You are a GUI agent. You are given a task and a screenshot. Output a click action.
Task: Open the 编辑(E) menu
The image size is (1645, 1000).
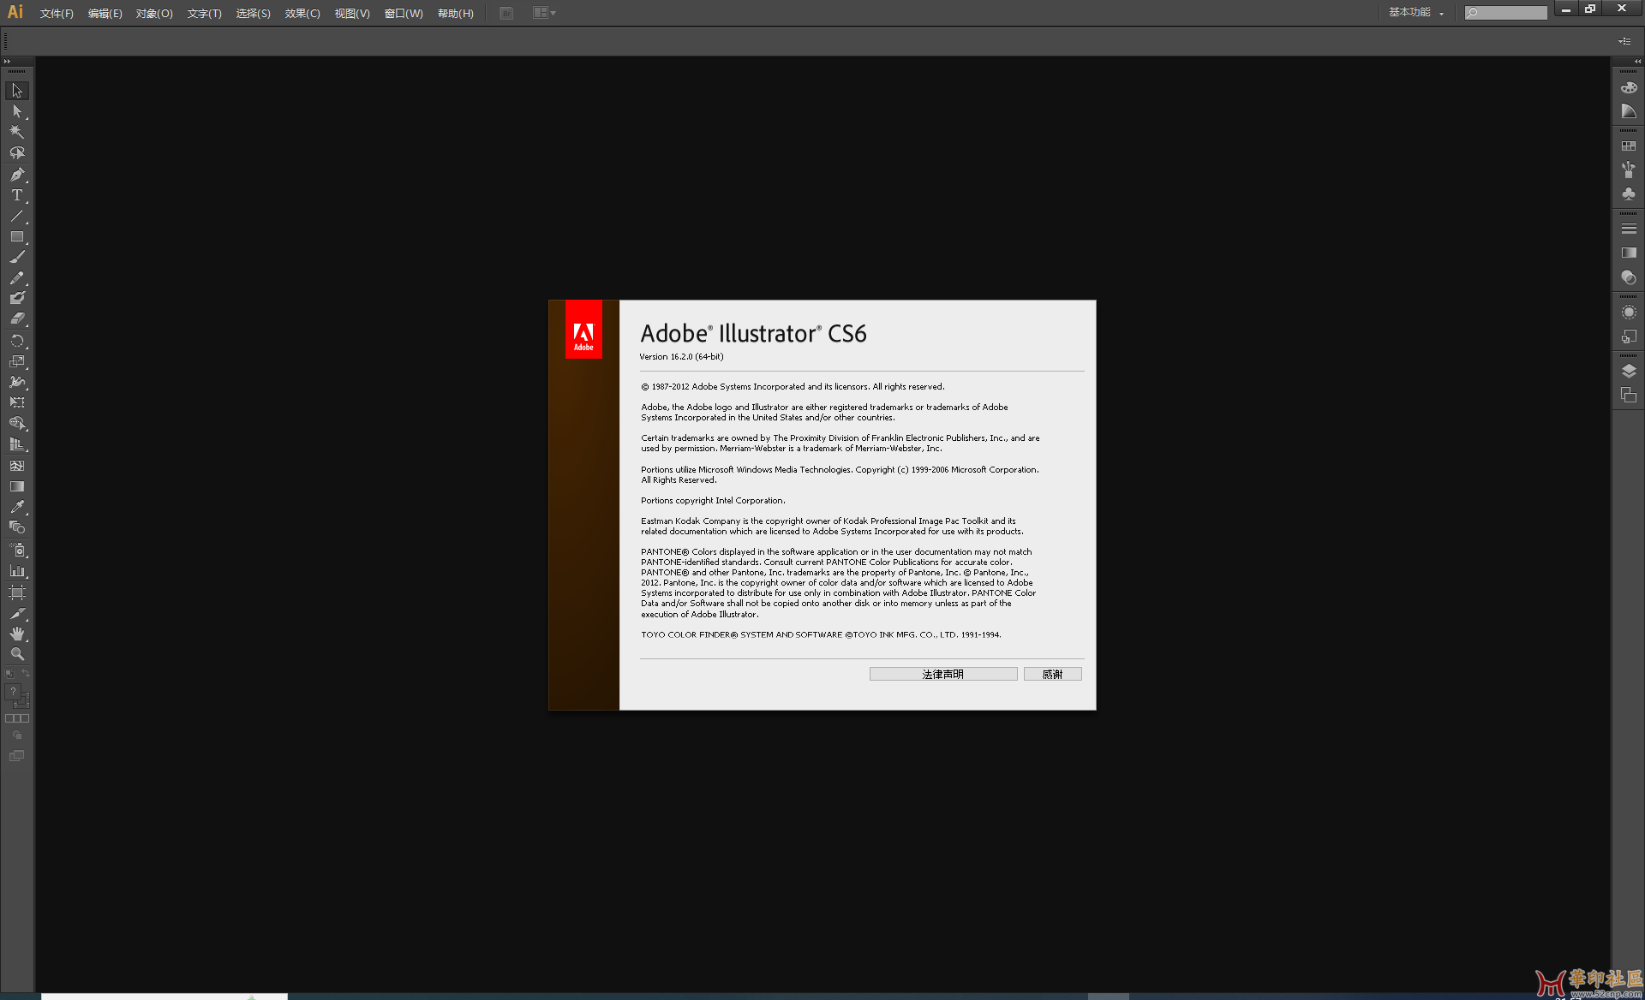(105, 13)
